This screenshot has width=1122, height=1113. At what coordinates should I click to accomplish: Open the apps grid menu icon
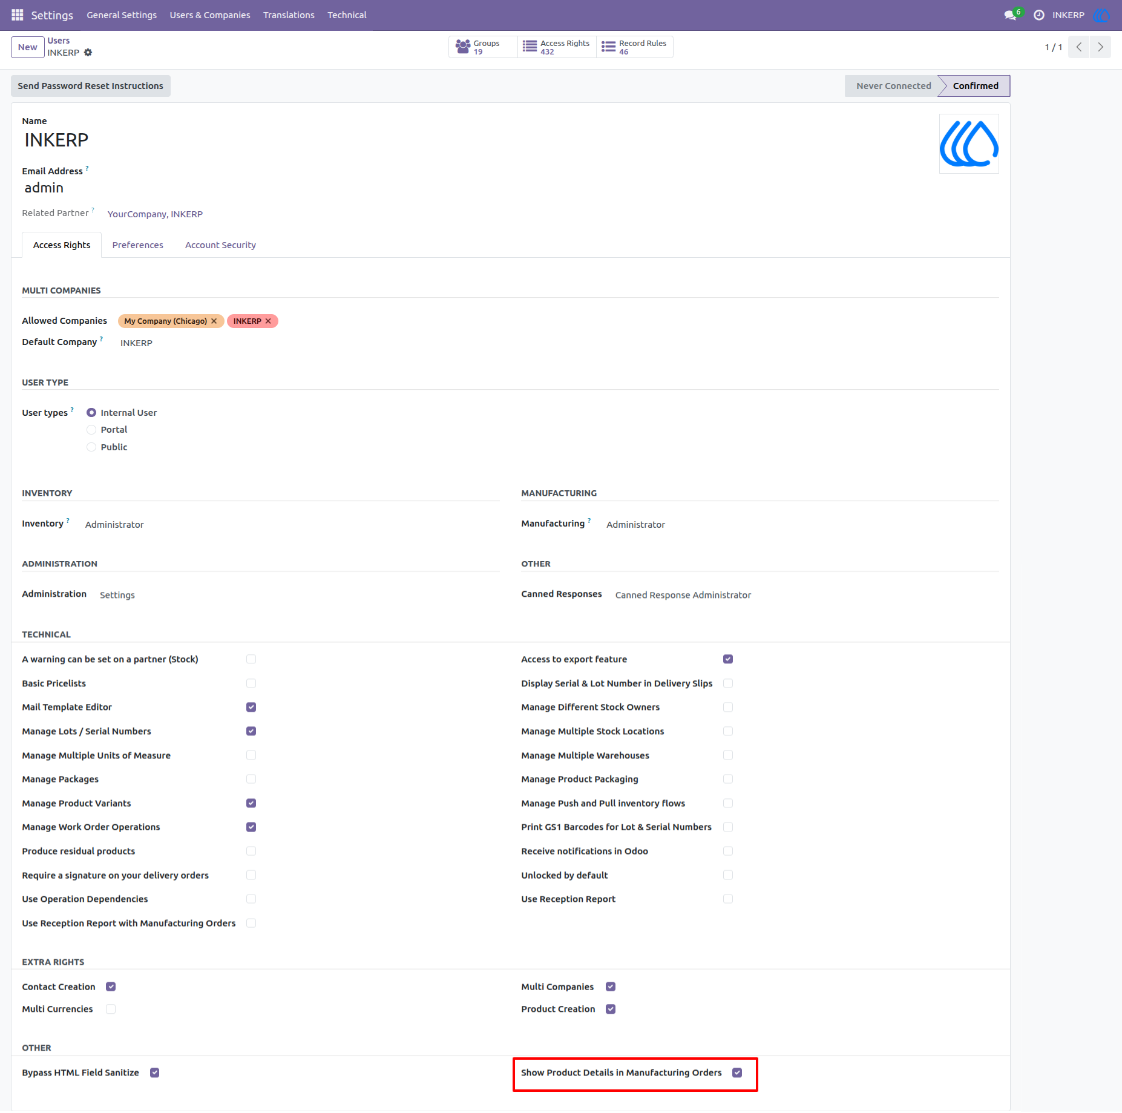[x=17, y=15]
